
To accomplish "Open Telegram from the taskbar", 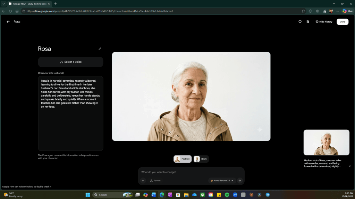I will tap(268, 195).
